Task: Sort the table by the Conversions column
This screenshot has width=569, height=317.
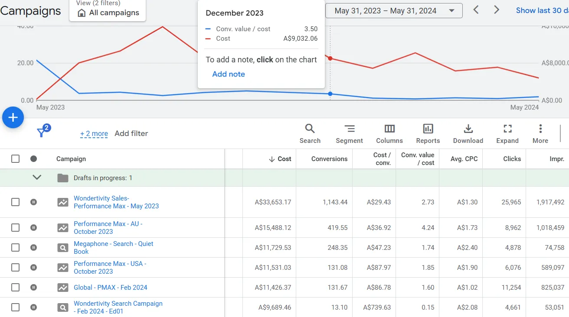Action: (330, 158)
